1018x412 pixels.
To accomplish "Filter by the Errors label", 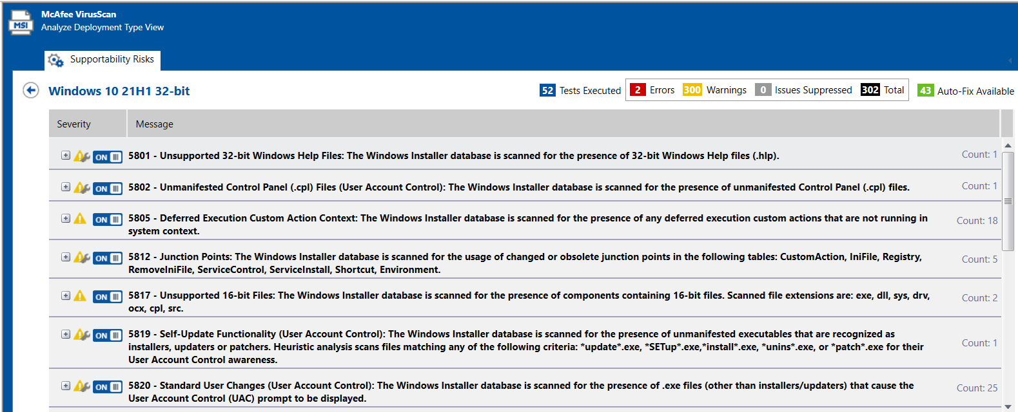I will click(662, 90).
